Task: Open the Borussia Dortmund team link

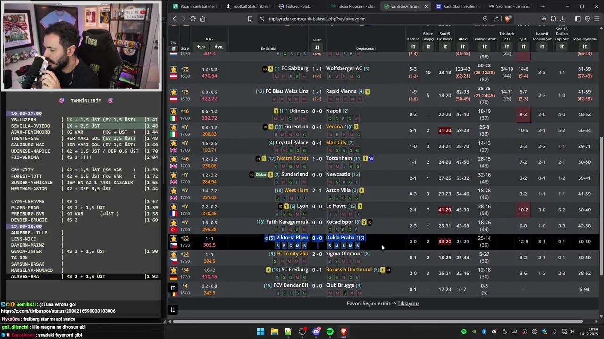Action: coord(349,270)
